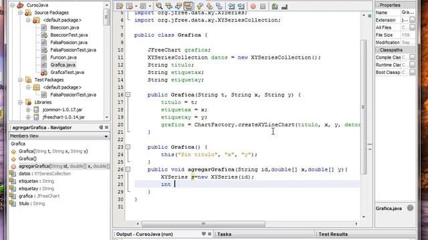Open the Back history dropdown arrow
The height and width of the screenshot is (240, 428).
136,6
